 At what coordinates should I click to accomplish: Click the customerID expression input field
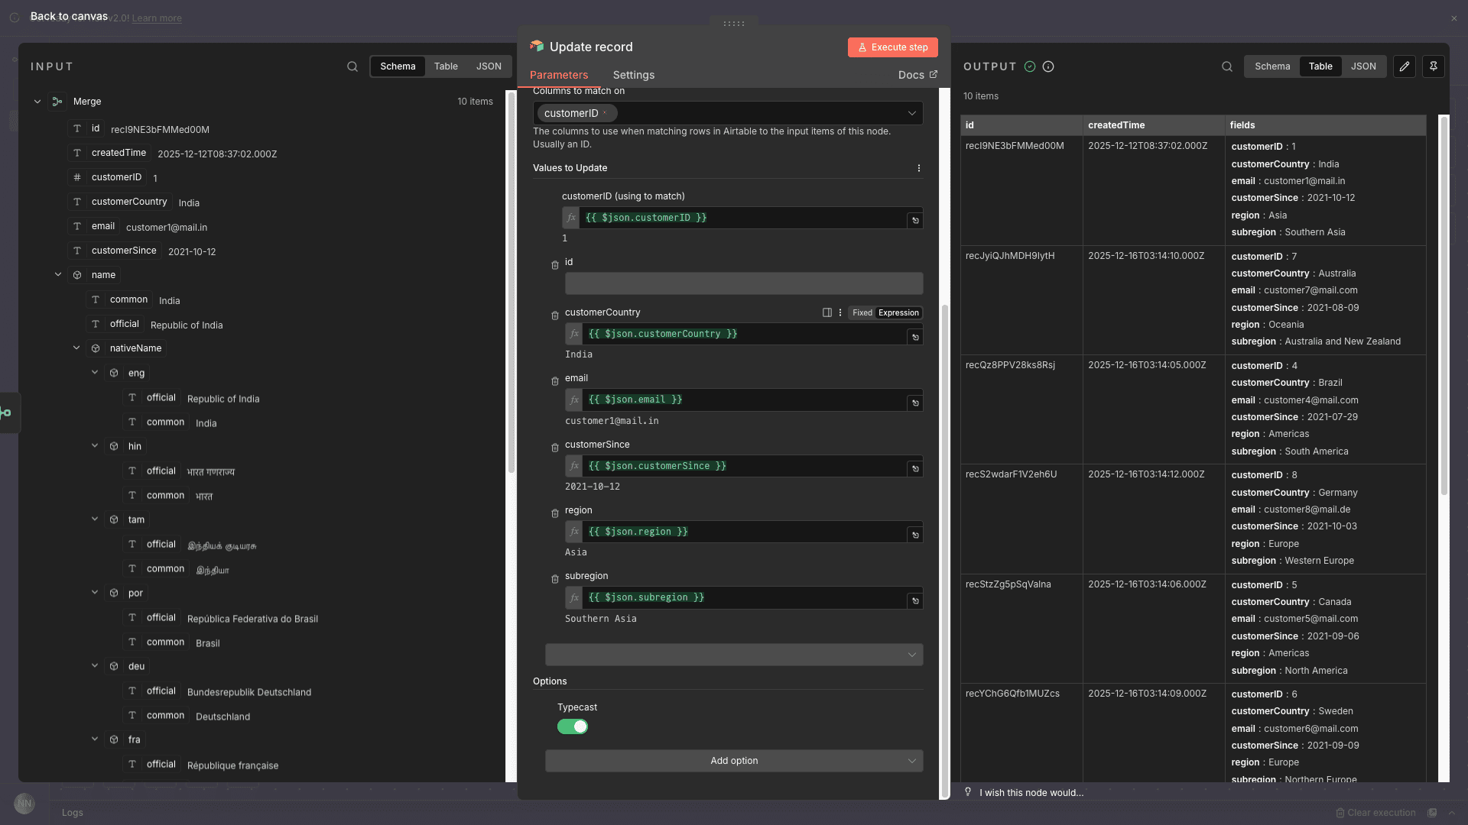pyautogui.click(x=743, y=218)
